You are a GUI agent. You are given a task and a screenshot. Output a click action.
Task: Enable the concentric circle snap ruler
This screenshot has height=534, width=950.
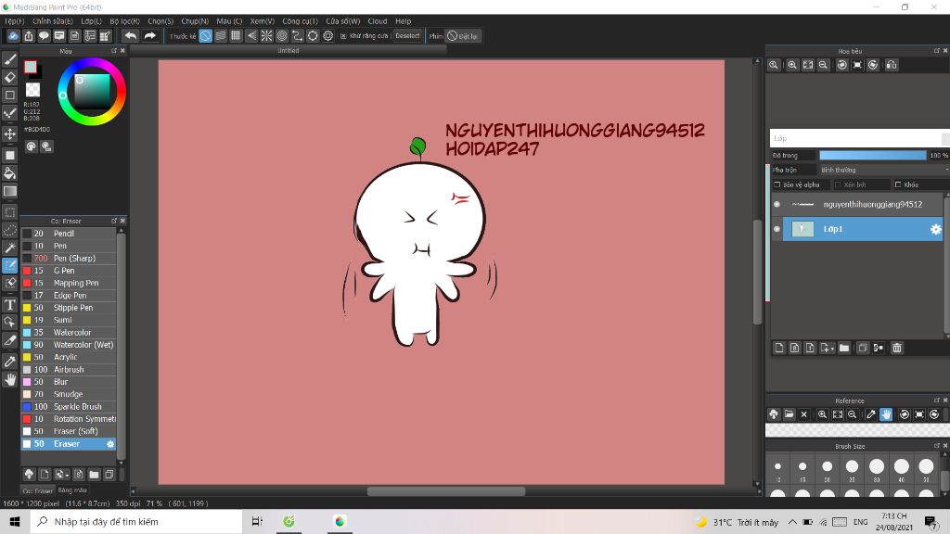[x=282, y=36]
